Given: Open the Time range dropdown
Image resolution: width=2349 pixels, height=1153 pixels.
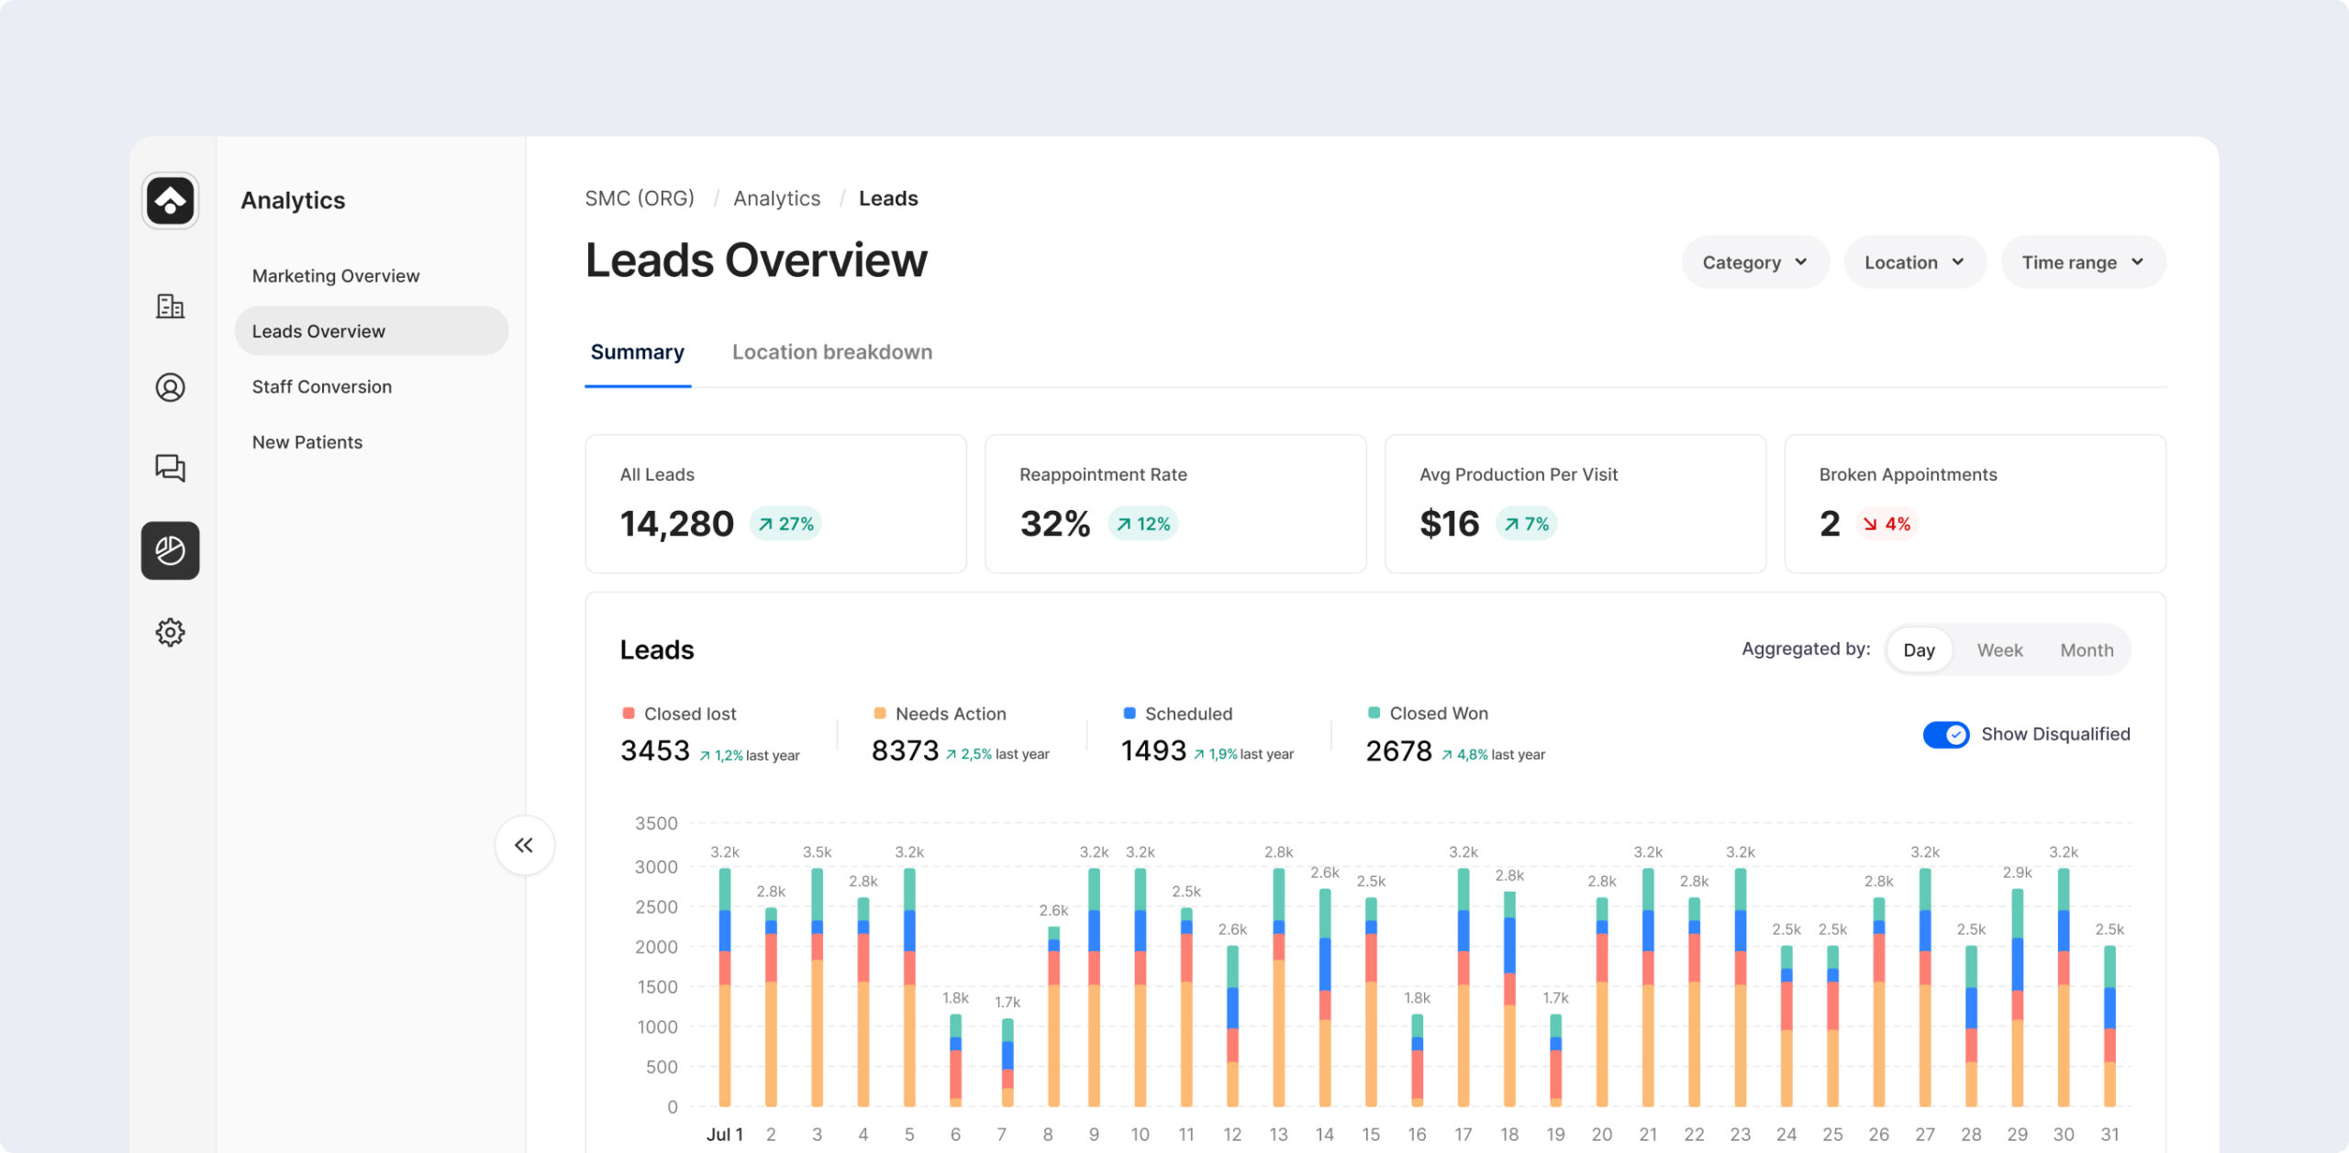Looking at the screenshot, I should (x=2082, y=262).
